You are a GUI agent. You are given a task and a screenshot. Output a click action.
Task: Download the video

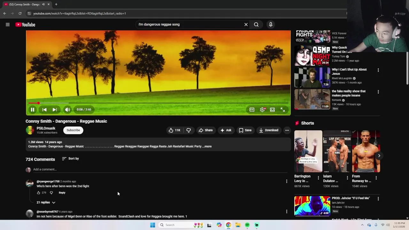tap(269, 130)
